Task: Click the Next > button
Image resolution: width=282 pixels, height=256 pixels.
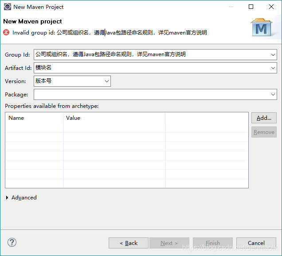Action: pyautogui.click(x=169, y=243)
